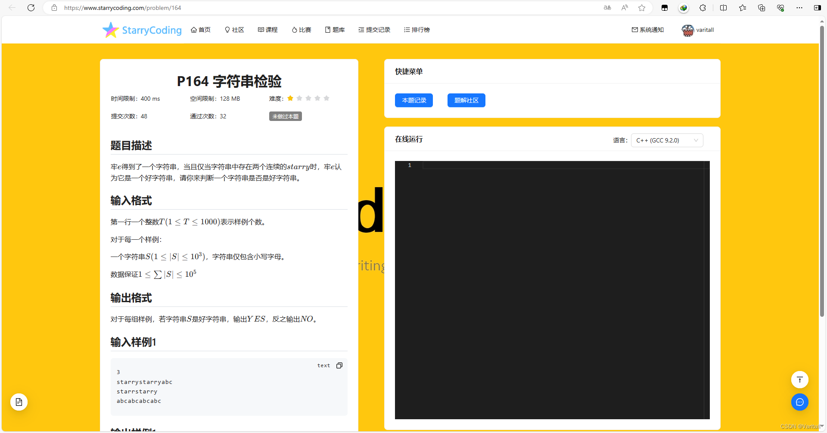Click the back-to-top round button
Viewport: 827px width, 433px height.
click(x=800, y=380)
